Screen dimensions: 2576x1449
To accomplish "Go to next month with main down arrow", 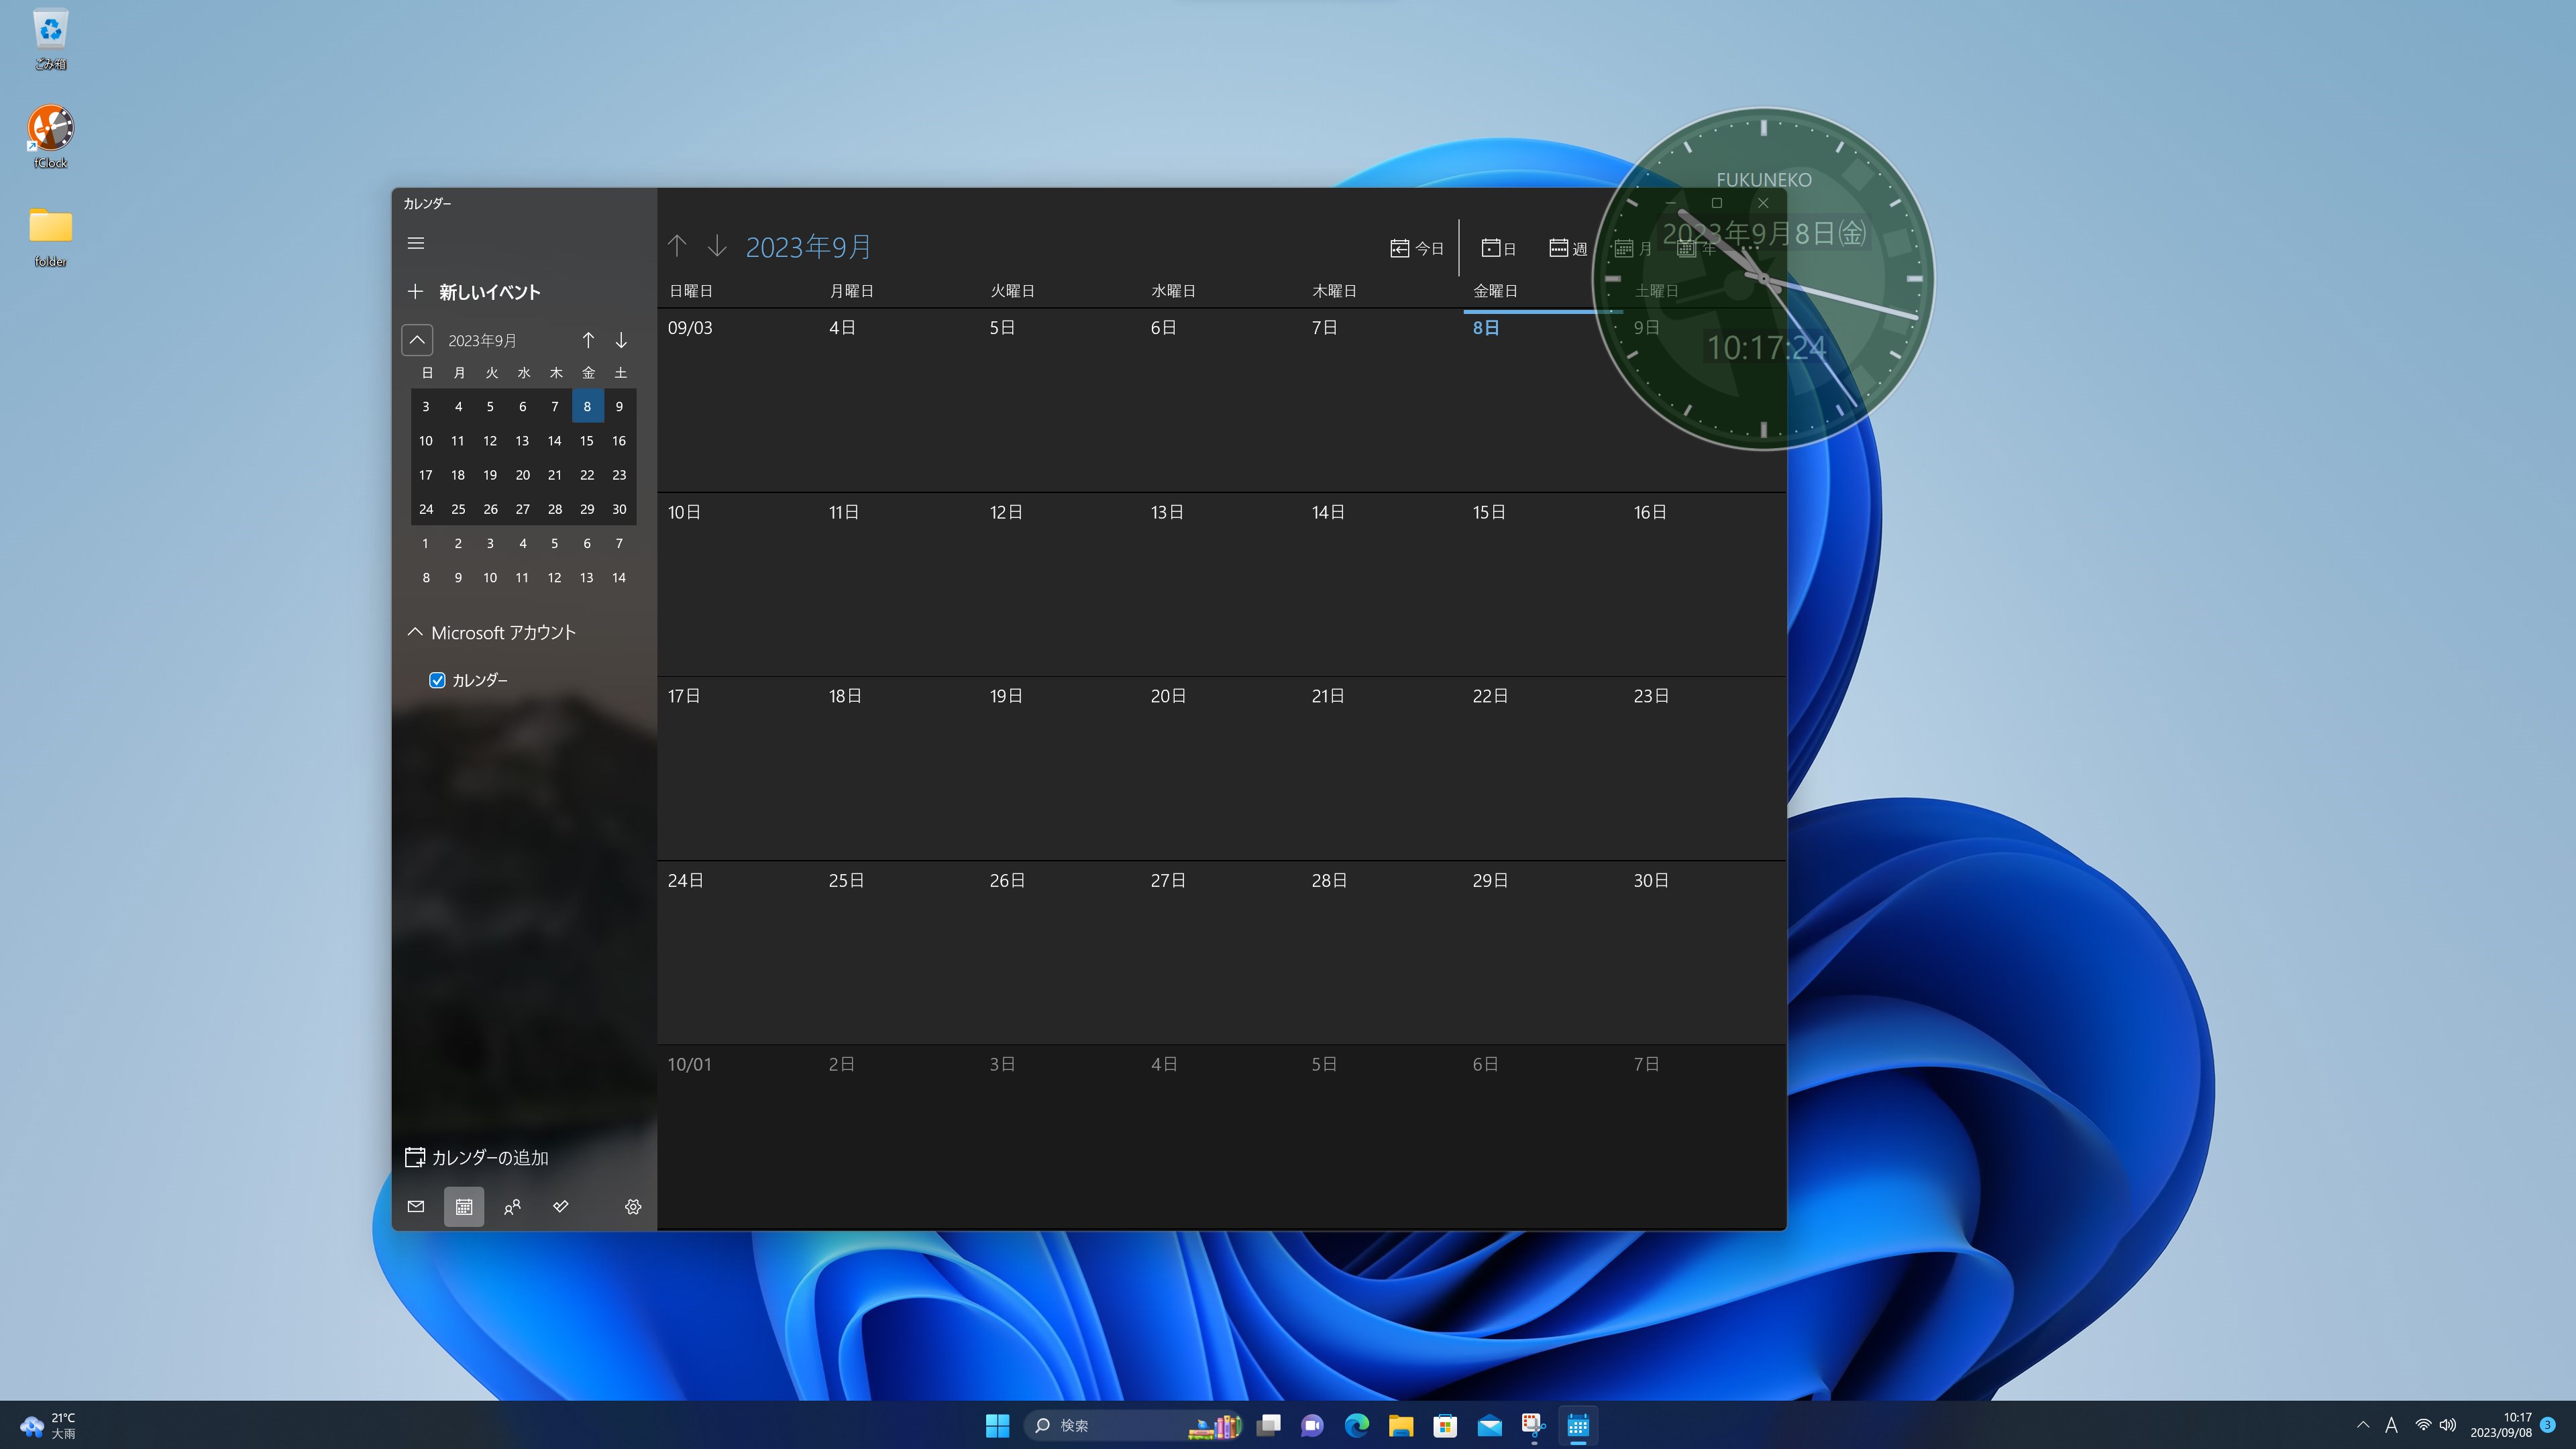I will pos(717,246).
